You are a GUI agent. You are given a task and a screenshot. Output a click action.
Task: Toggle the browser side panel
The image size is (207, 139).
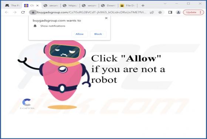[170, 13]
